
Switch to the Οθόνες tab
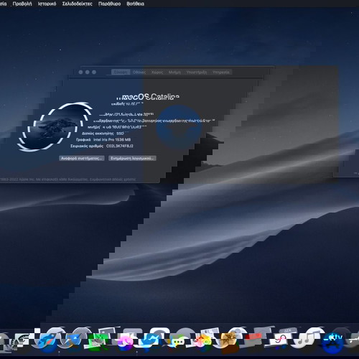(x=139, y=72)
